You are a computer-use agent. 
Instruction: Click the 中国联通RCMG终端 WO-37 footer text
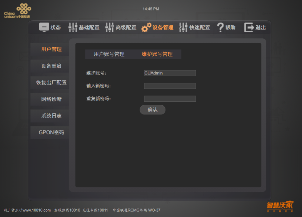(x=136, y=210)
